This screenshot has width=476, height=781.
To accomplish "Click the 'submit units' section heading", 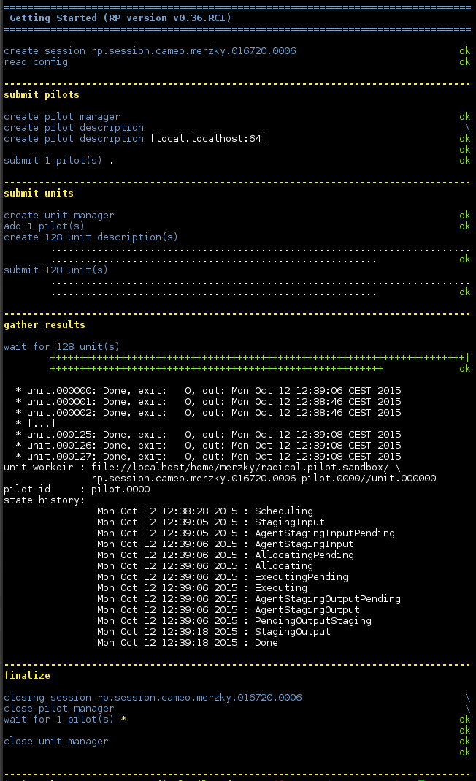I will coord(39,194).
